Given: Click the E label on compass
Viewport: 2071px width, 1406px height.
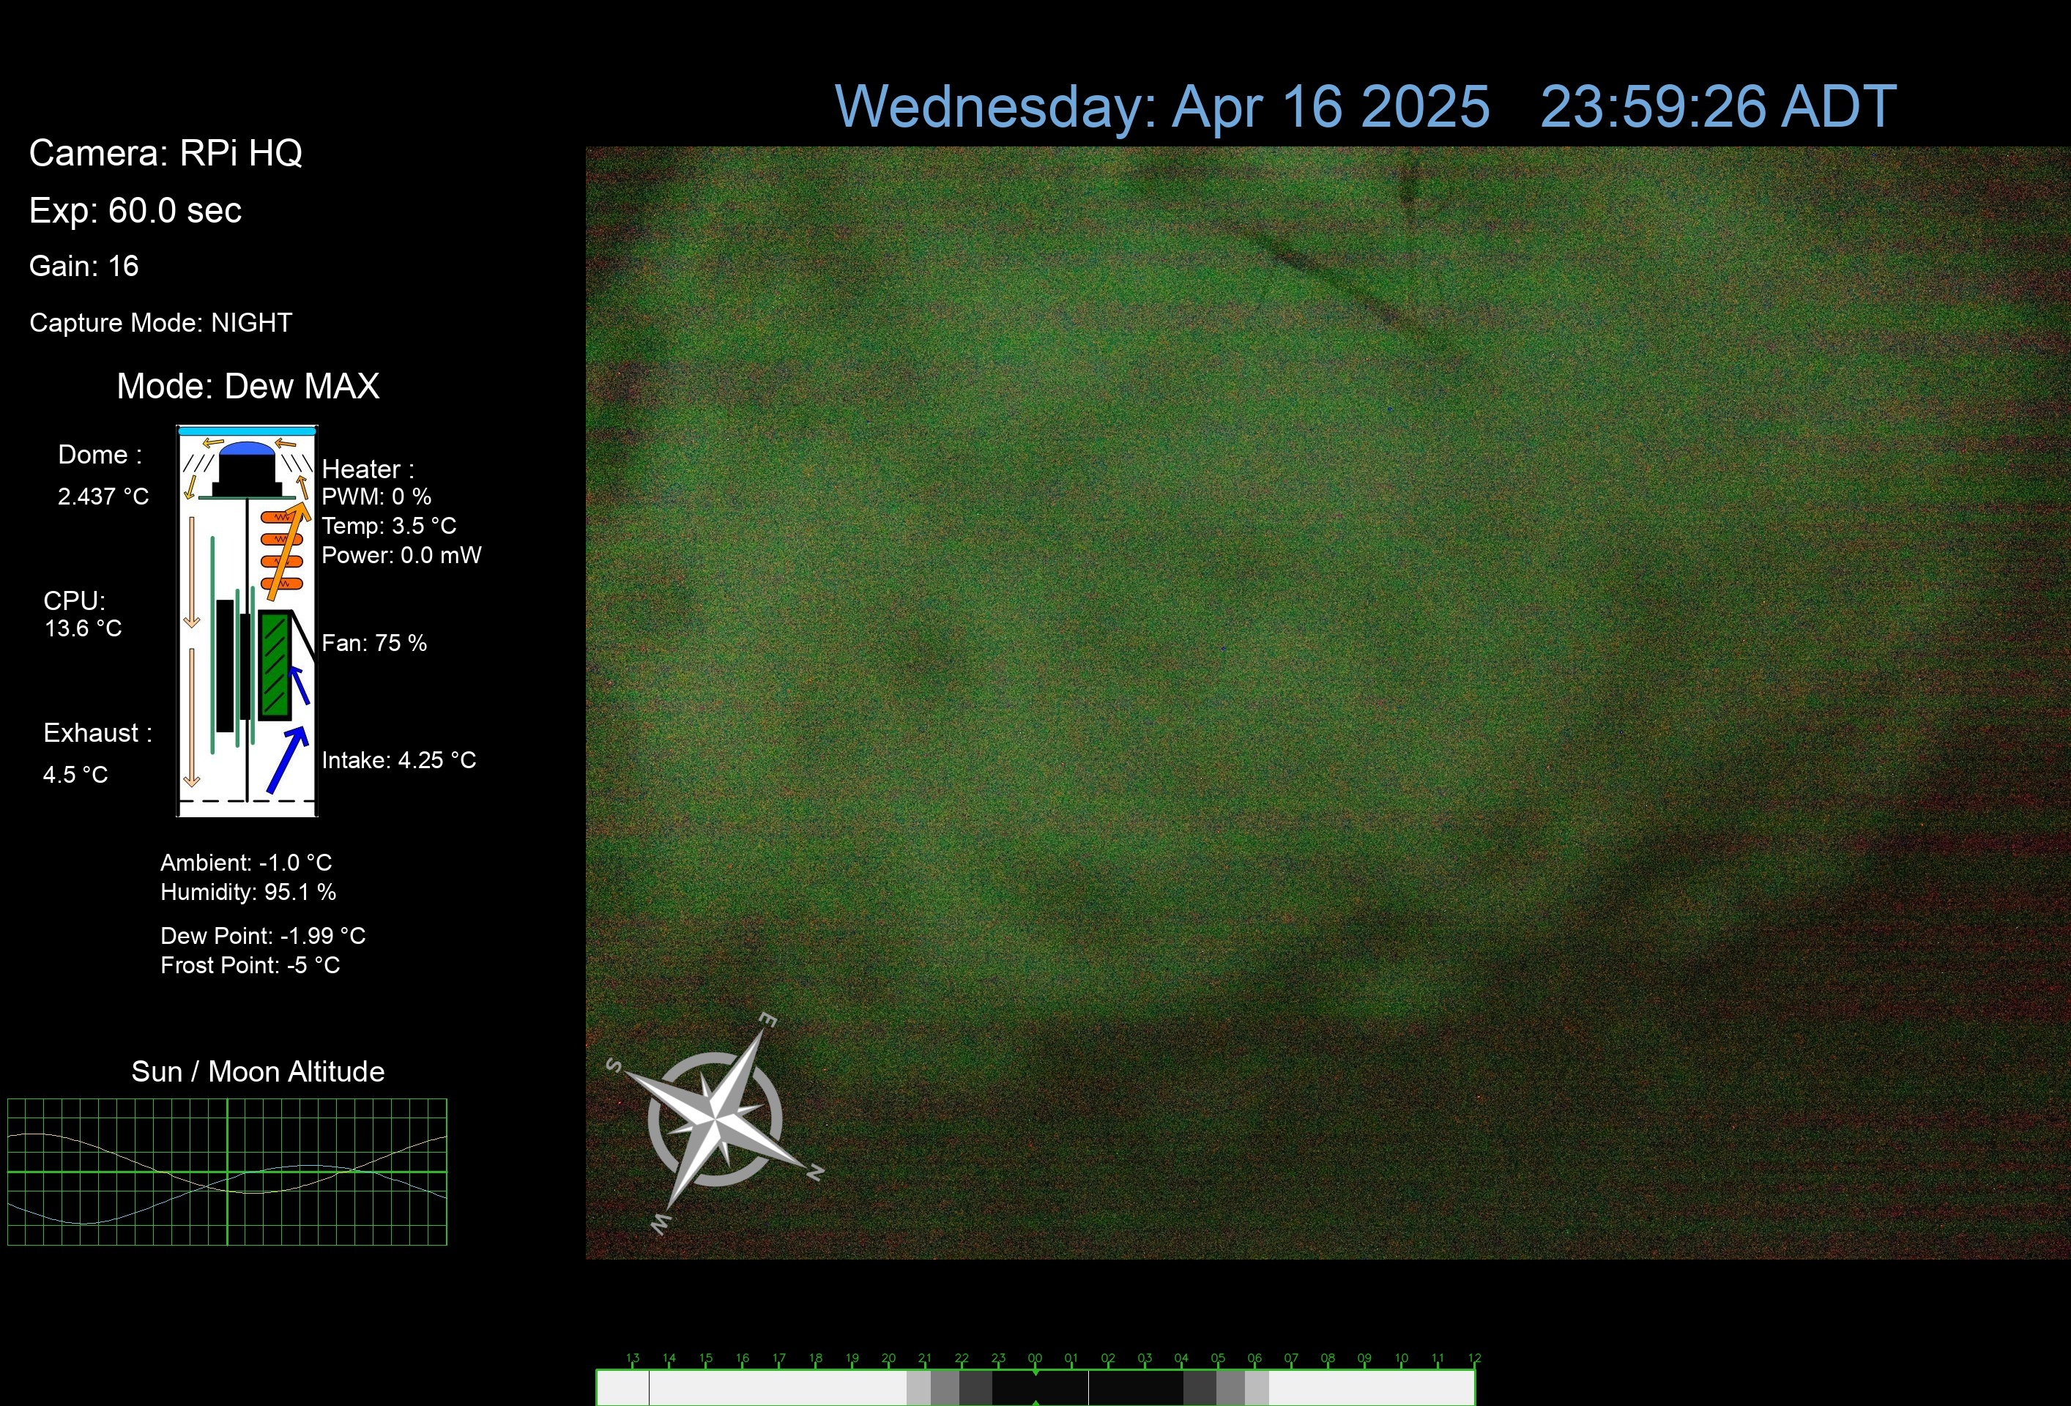Looking at the screenshot, I should (x=767, y=1019).
